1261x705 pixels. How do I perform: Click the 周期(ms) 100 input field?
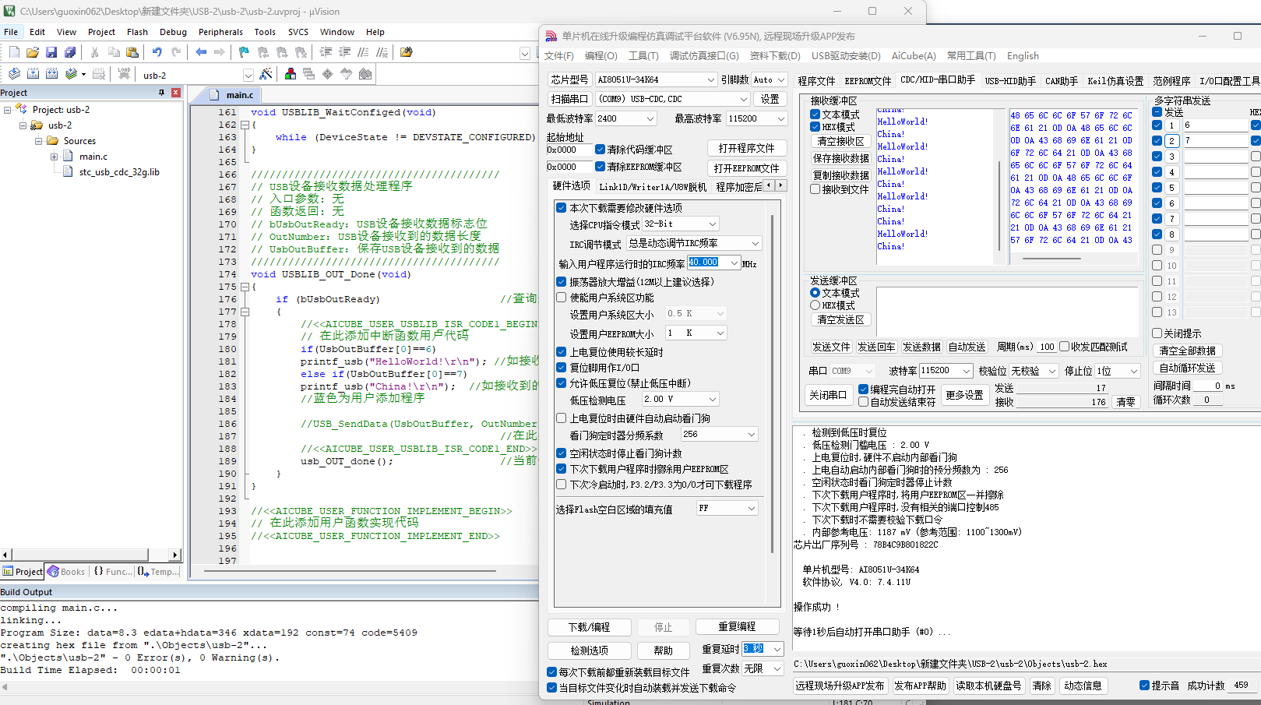(x=1047, y=347)
